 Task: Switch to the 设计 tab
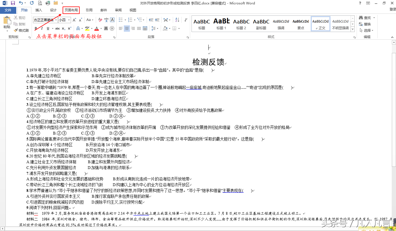pyautogui.click(x=53, y=10)
